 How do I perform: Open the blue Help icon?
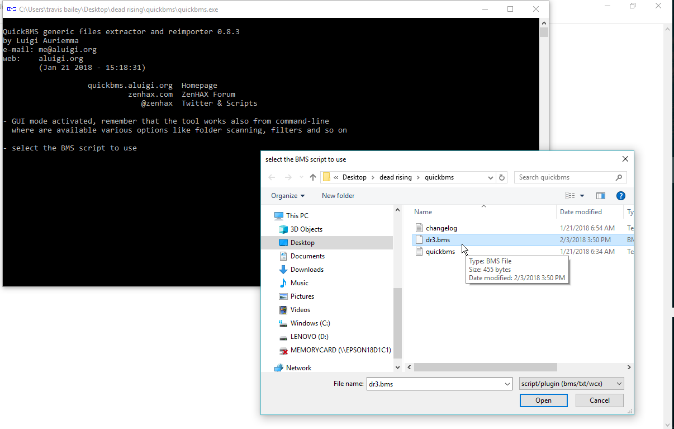[620, 196]
